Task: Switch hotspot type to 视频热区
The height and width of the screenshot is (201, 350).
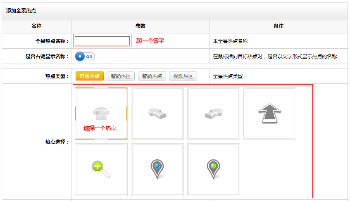Action: coord(183,76)
